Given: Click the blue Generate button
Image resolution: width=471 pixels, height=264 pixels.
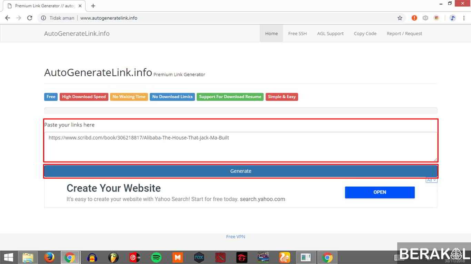Looking at the screenshot, I should [241, 171].
